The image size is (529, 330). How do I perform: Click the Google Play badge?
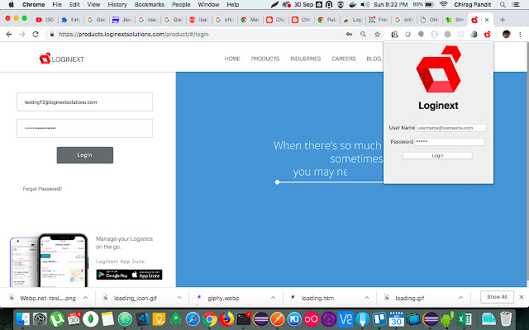coord(112,275)
